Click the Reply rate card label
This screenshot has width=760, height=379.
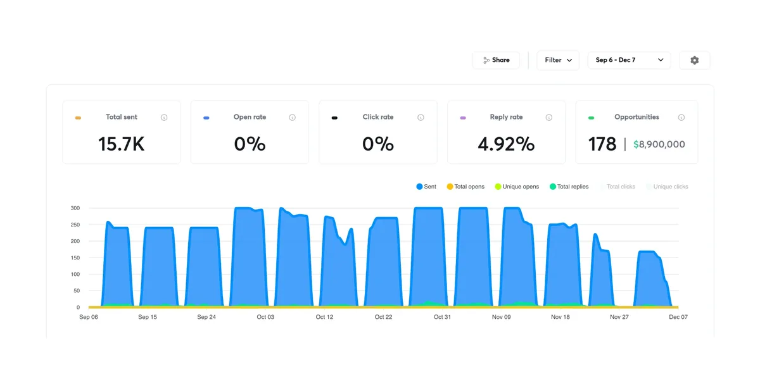(506, 117)
